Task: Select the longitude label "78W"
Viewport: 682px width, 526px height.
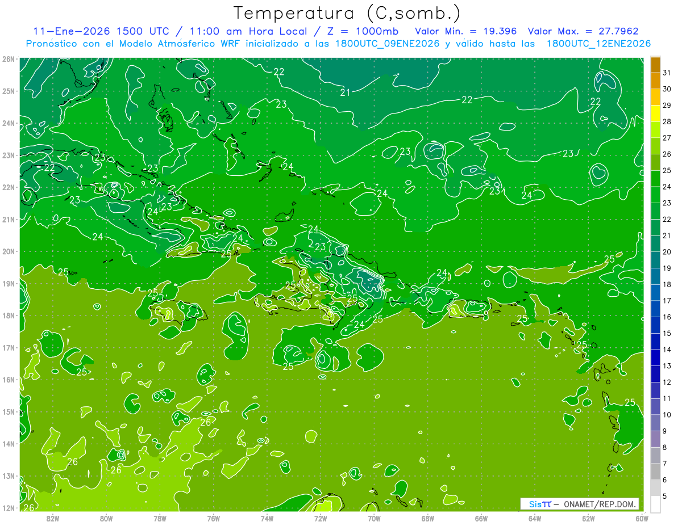Action: click(160, 518)
